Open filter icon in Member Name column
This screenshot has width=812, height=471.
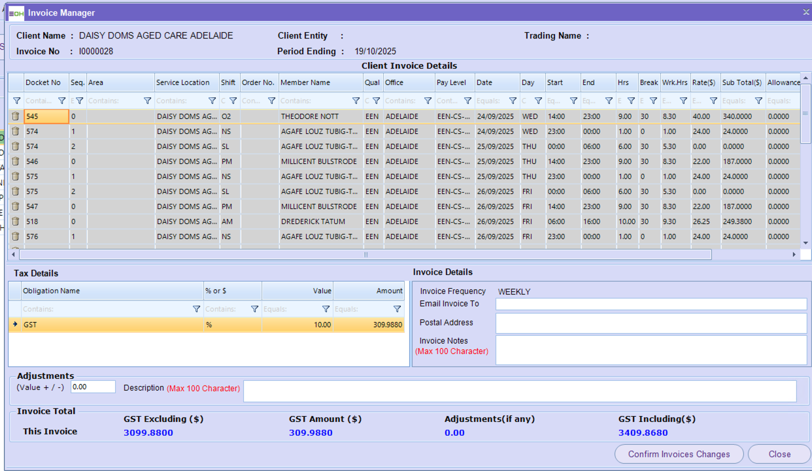click(356, 101)
